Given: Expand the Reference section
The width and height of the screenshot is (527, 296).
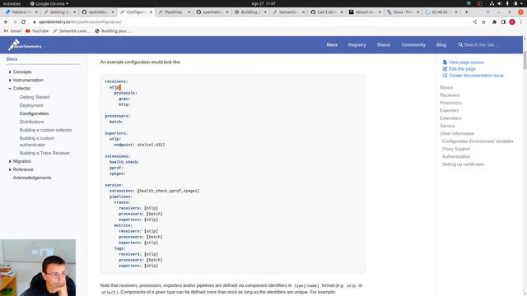Looking at the screenshot, I should click(10, 169).
